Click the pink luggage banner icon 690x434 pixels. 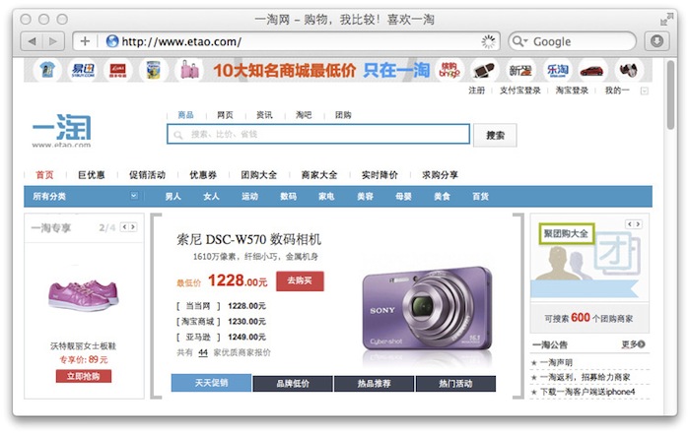coord(189,70)
